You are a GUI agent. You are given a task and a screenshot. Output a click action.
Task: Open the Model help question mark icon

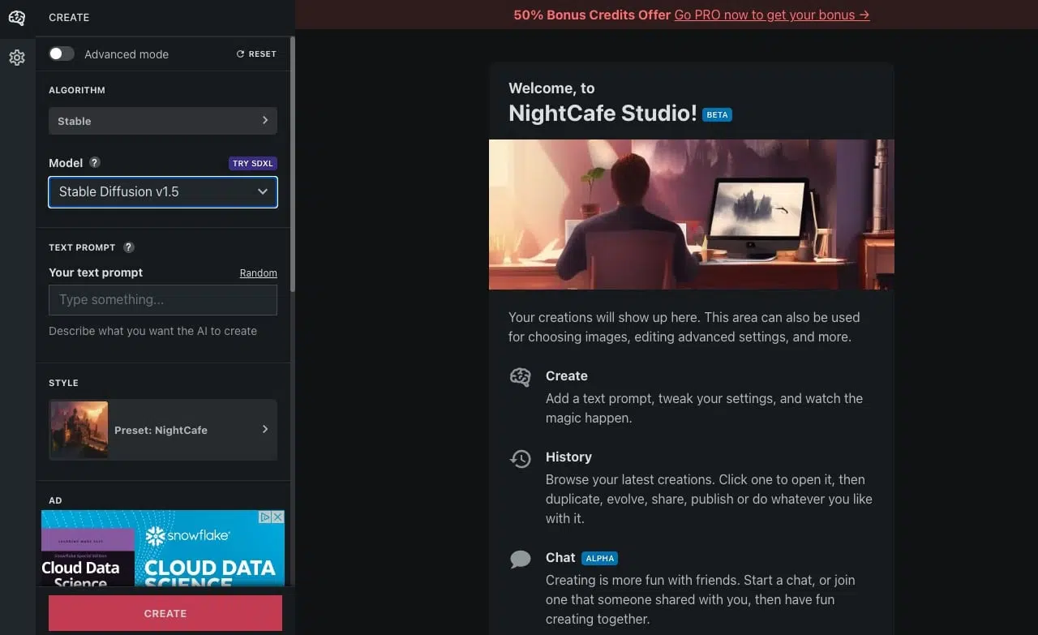coord(95,162)
